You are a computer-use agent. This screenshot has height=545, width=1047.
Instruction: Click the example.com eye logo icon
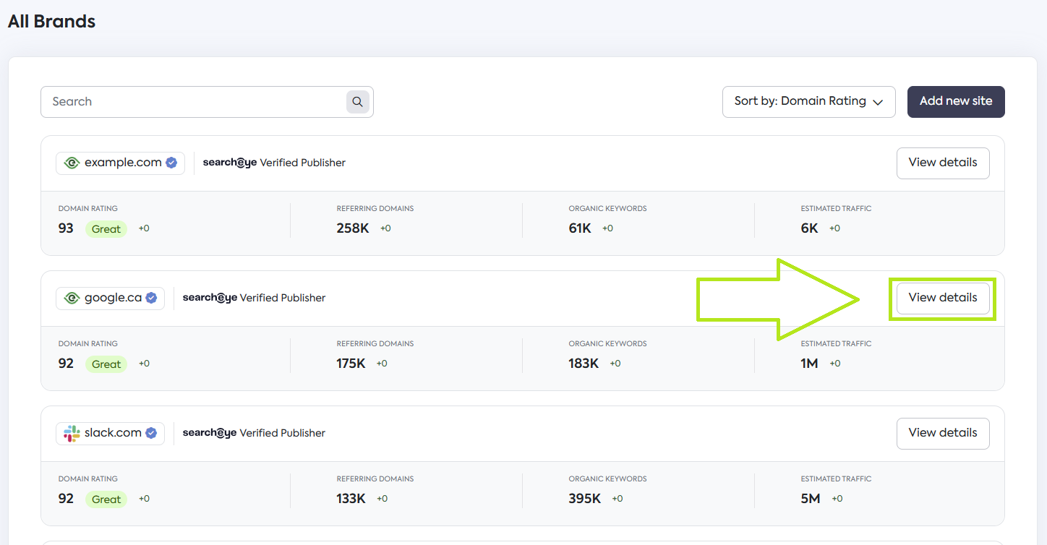coord(72,163)
